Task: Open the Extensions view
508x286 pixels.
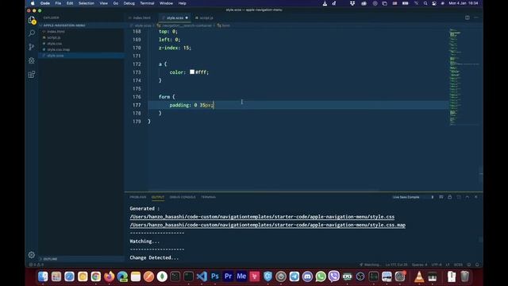Action: click(x=32, y=75)
